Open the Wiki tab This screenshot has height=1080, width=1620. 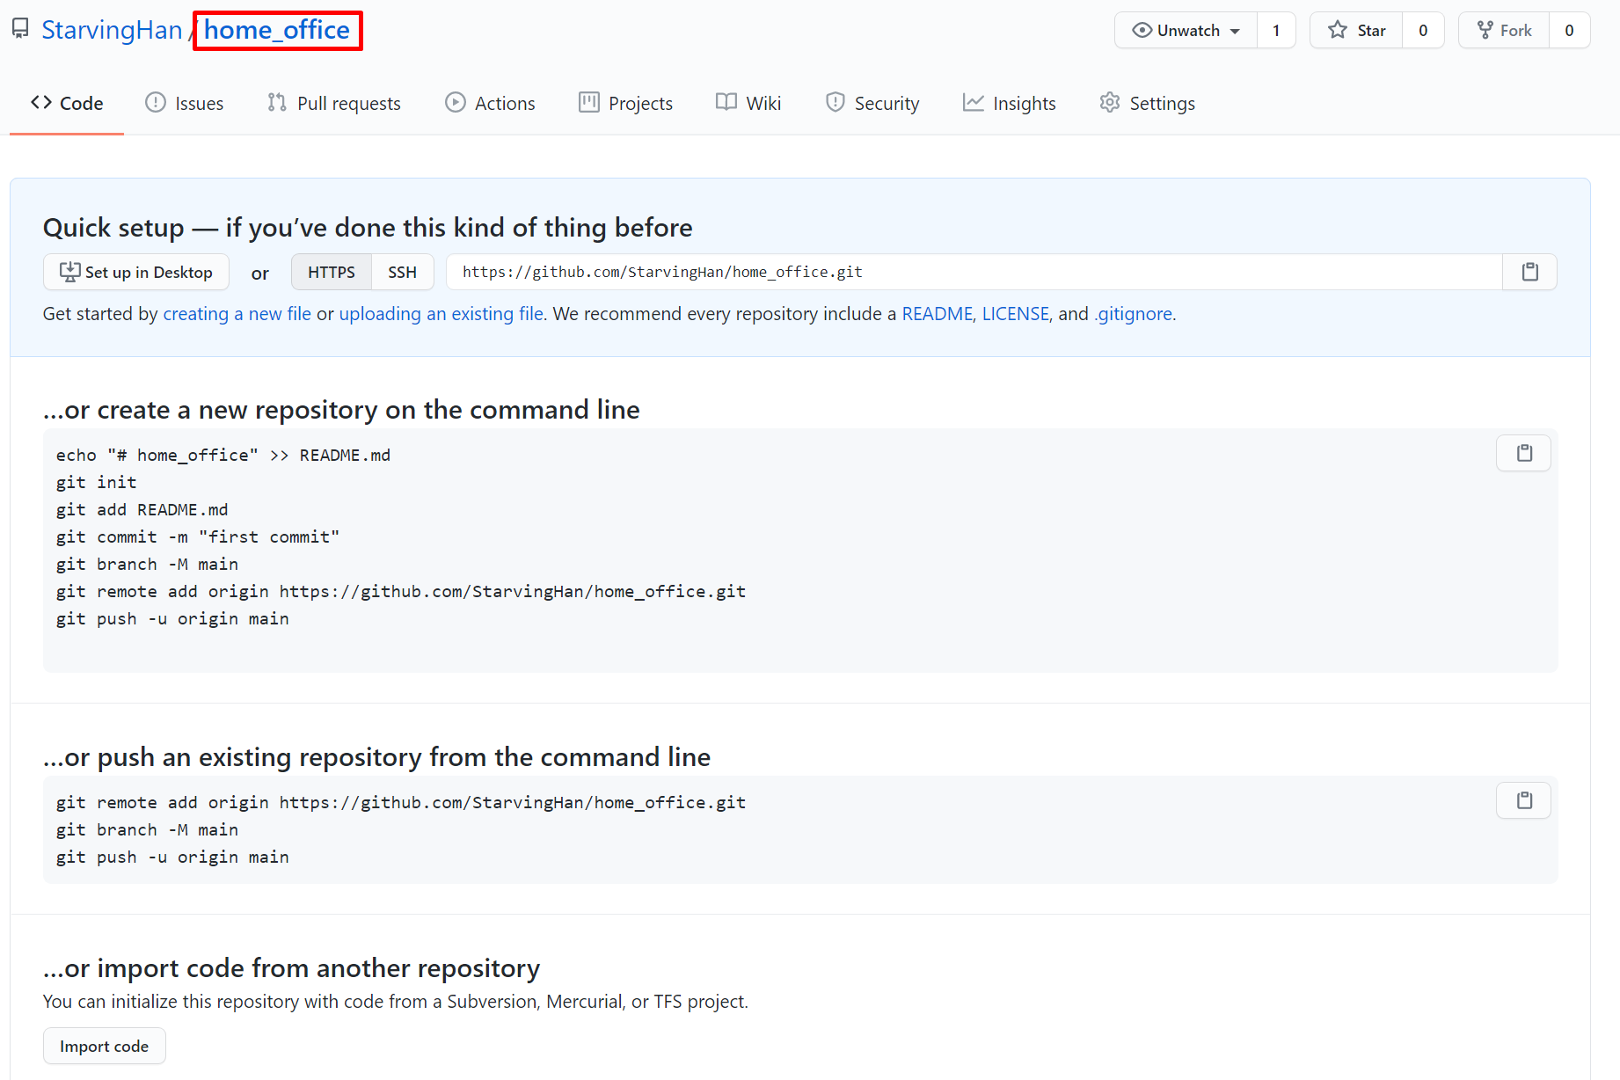click(x=748, y=103)
